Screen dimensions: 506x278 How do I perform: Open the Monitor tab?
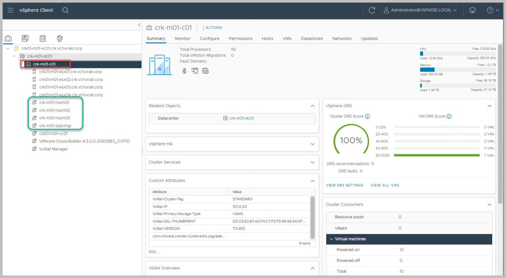click(182, 38)
